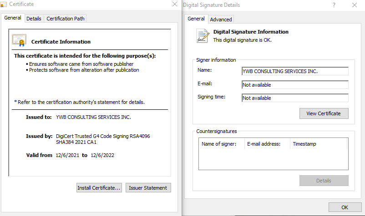
Task: Close the Digital Signature Details dialog
Action: coord(355,5)
